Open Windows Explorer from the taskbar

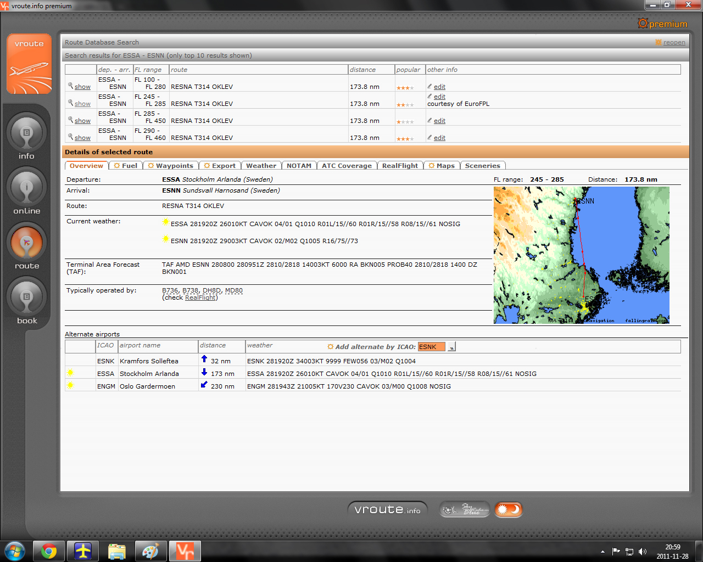coord(117,551)
